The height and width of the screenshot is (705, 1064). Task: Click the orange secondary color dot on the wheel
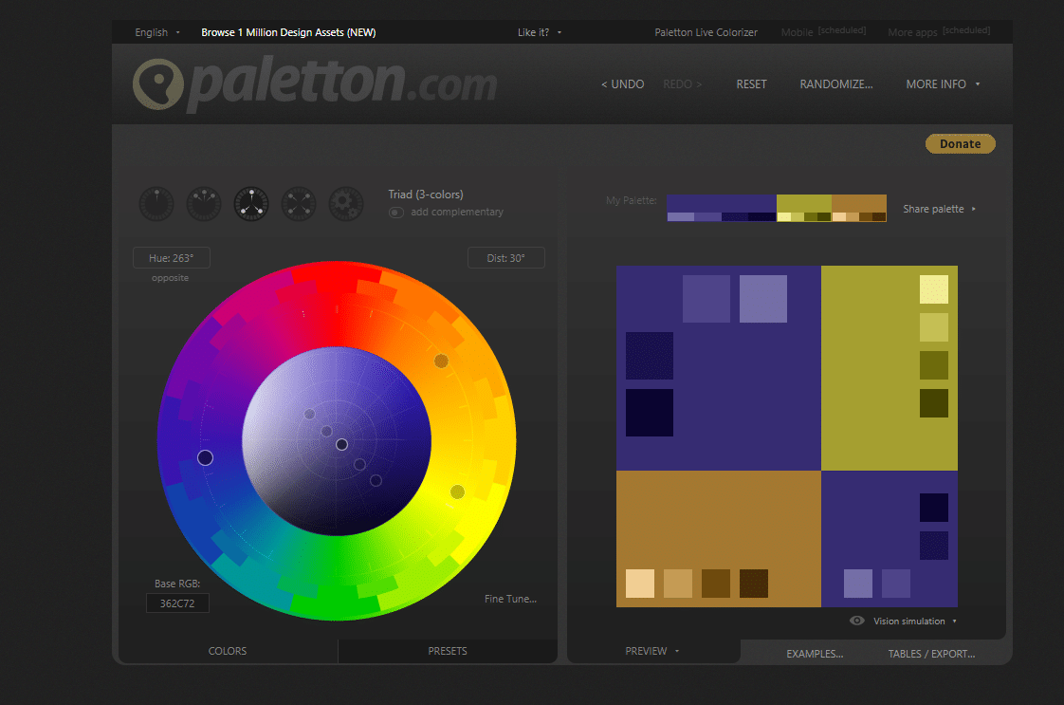click(441, 361)
